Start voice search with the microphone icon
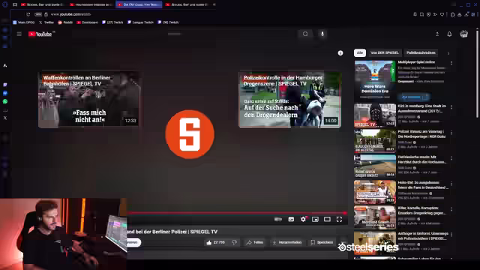 tap(322, 34)
